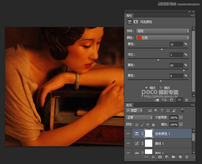202x164 pixels.
Task: Click mask link chain on 选取颜色 1 layer
Action: [142, 133]
